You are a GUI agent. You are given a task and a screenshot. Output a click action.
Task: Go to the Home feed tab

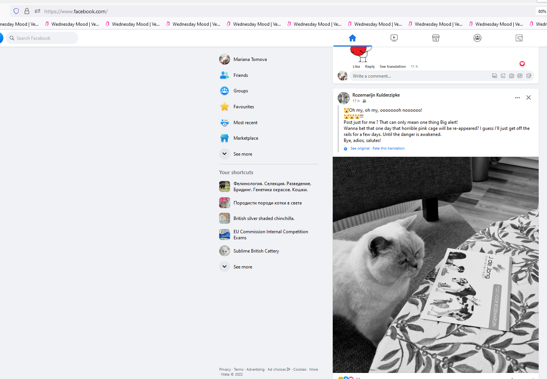pyautogui.click(x=352, y=38)
